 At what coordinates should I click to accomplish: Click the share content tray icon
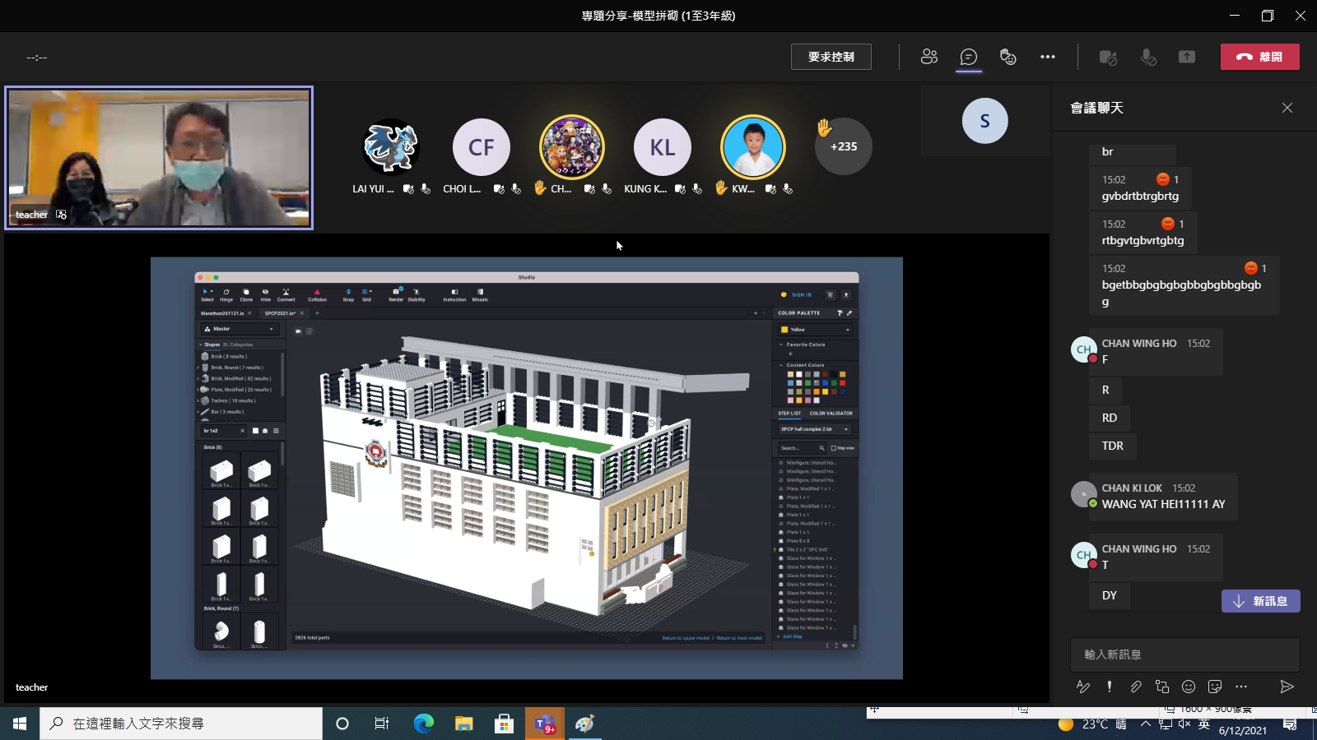click(1186, 57)
